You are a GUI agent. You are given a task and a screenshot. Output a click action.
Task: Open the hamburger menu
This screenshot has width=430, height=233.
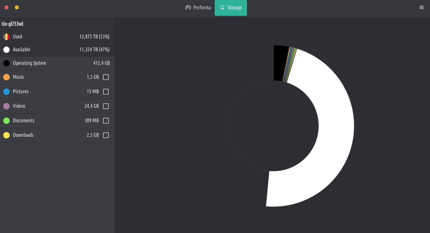coord(421,8)
